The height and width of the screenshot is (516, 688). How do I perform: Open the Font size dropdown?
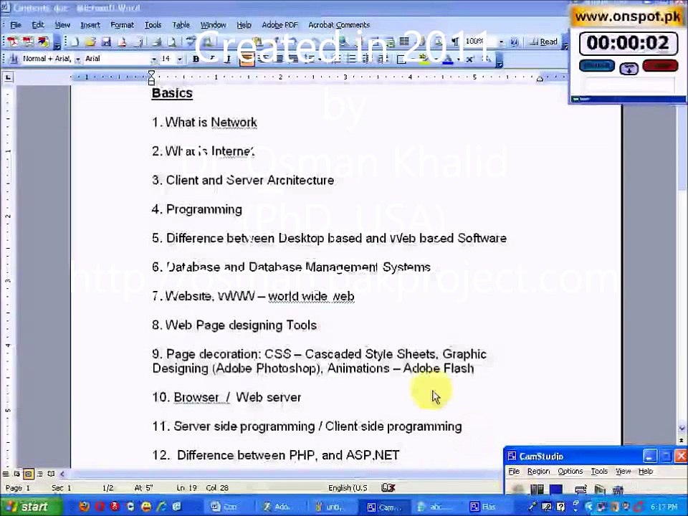[179, 59]
